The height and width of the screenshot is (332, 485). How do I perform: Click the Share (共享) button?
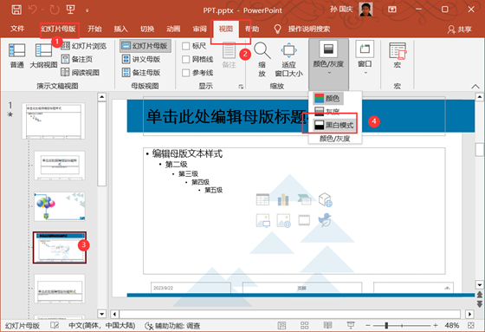460,29
